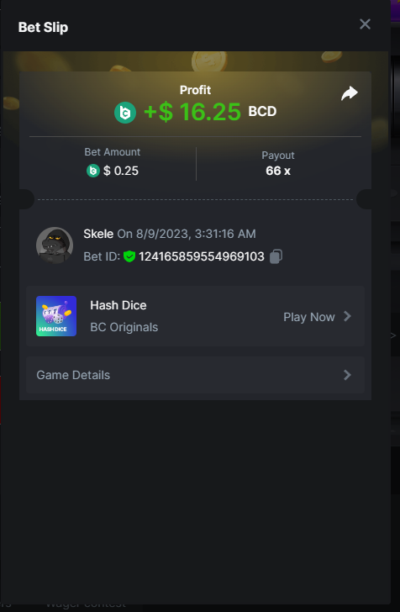Image resolution: width=400 pixels, height=612 pixels.
Task: Copy the Bet ID with the clipboard icon
Action: (276, 256)
